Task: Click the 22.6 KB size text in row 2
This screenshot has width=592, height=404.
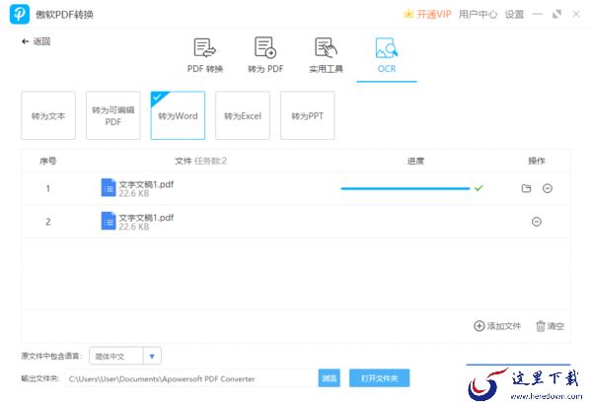Action: (134, 227)
